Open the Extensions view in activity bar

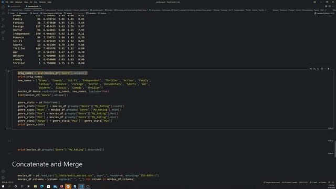(3, 33)
